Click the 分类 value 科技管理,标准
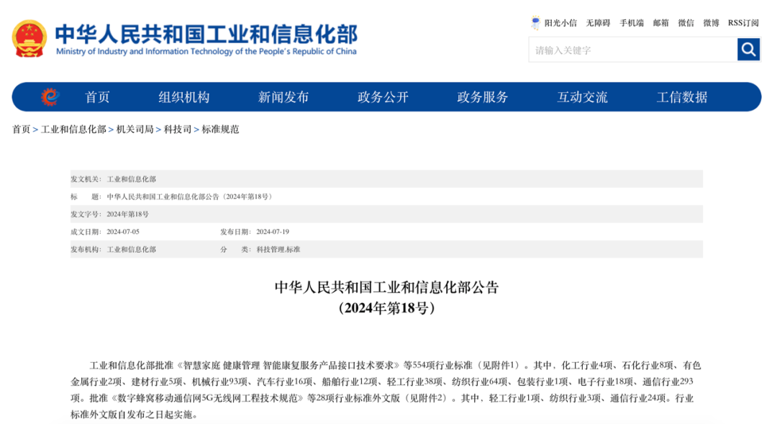 point(278,250)
